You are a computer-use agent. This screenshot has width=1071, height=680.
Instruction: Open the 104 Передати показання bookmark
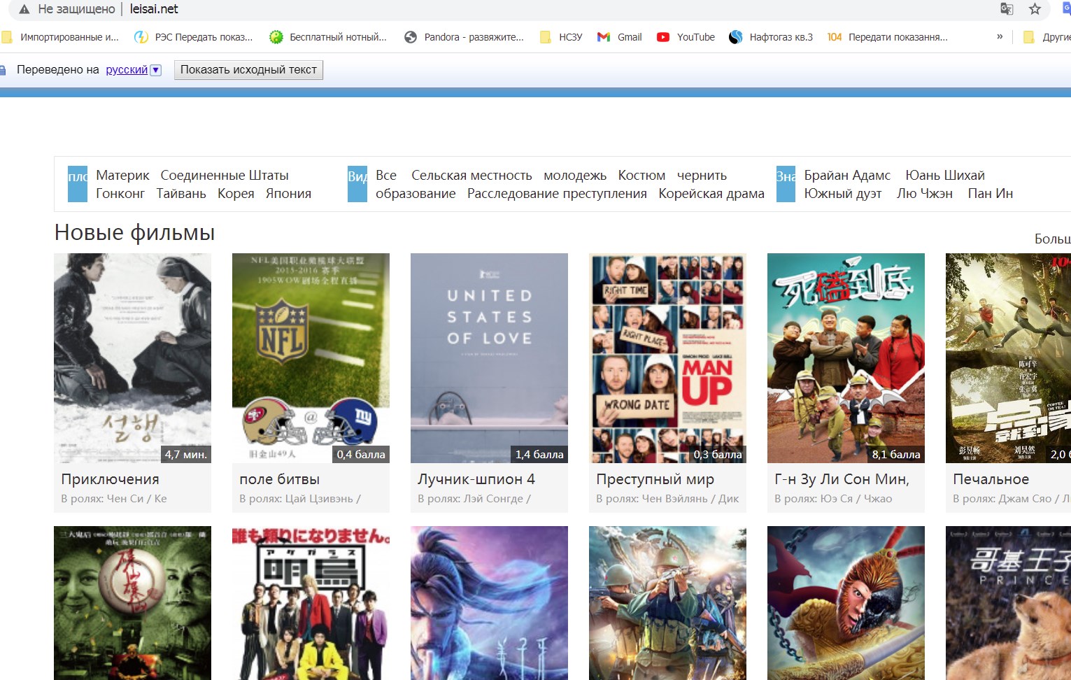[888, 37]
